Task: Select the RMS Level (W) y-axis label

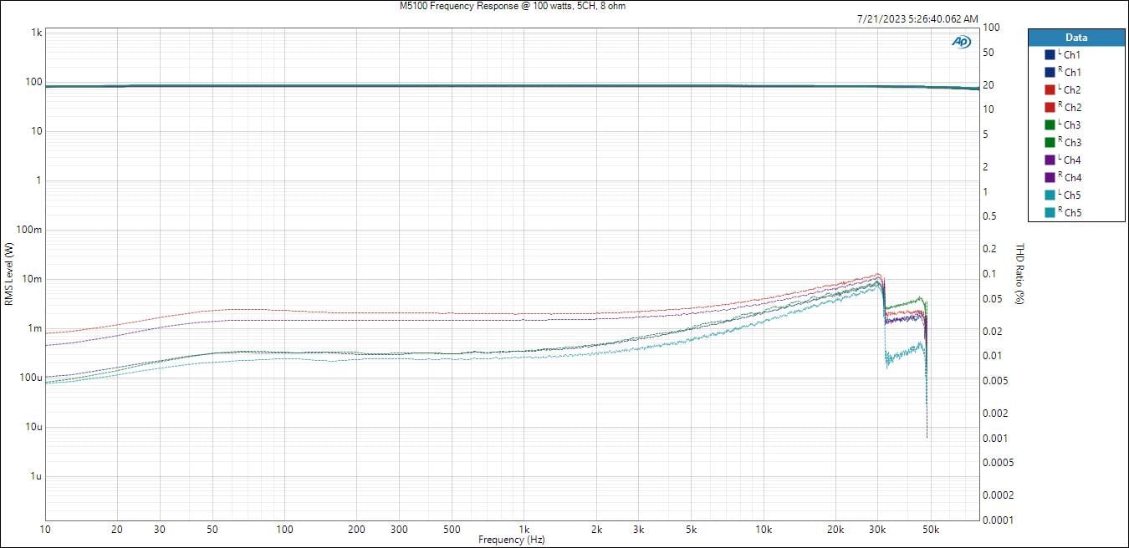Action: pos(9,273)
